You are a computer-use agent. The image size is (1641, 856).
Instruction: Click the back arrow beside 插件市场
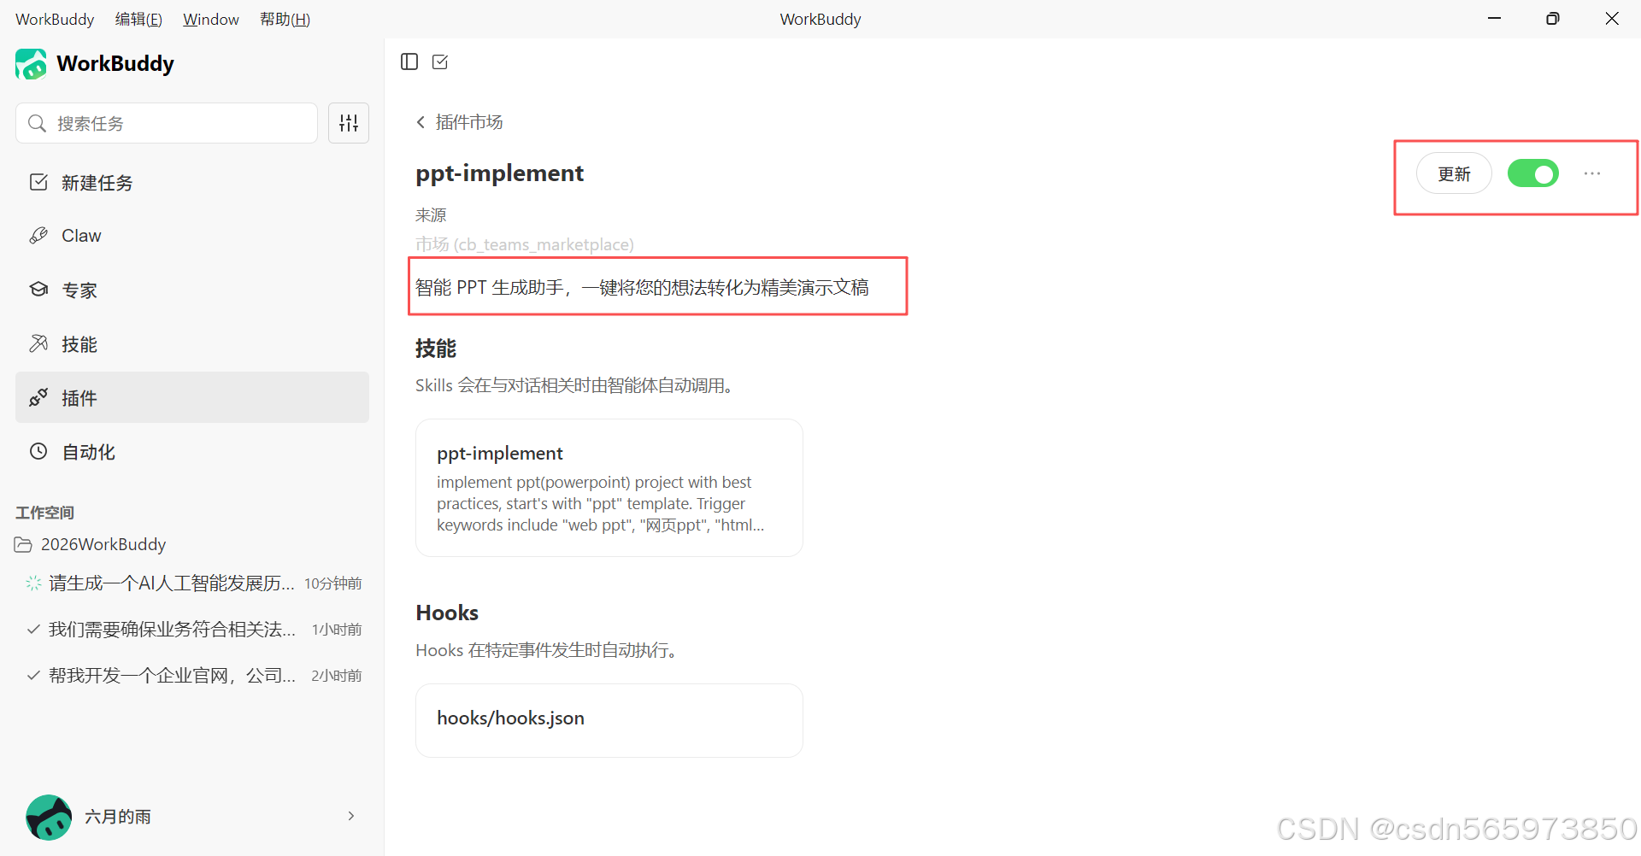pos(421,122)
